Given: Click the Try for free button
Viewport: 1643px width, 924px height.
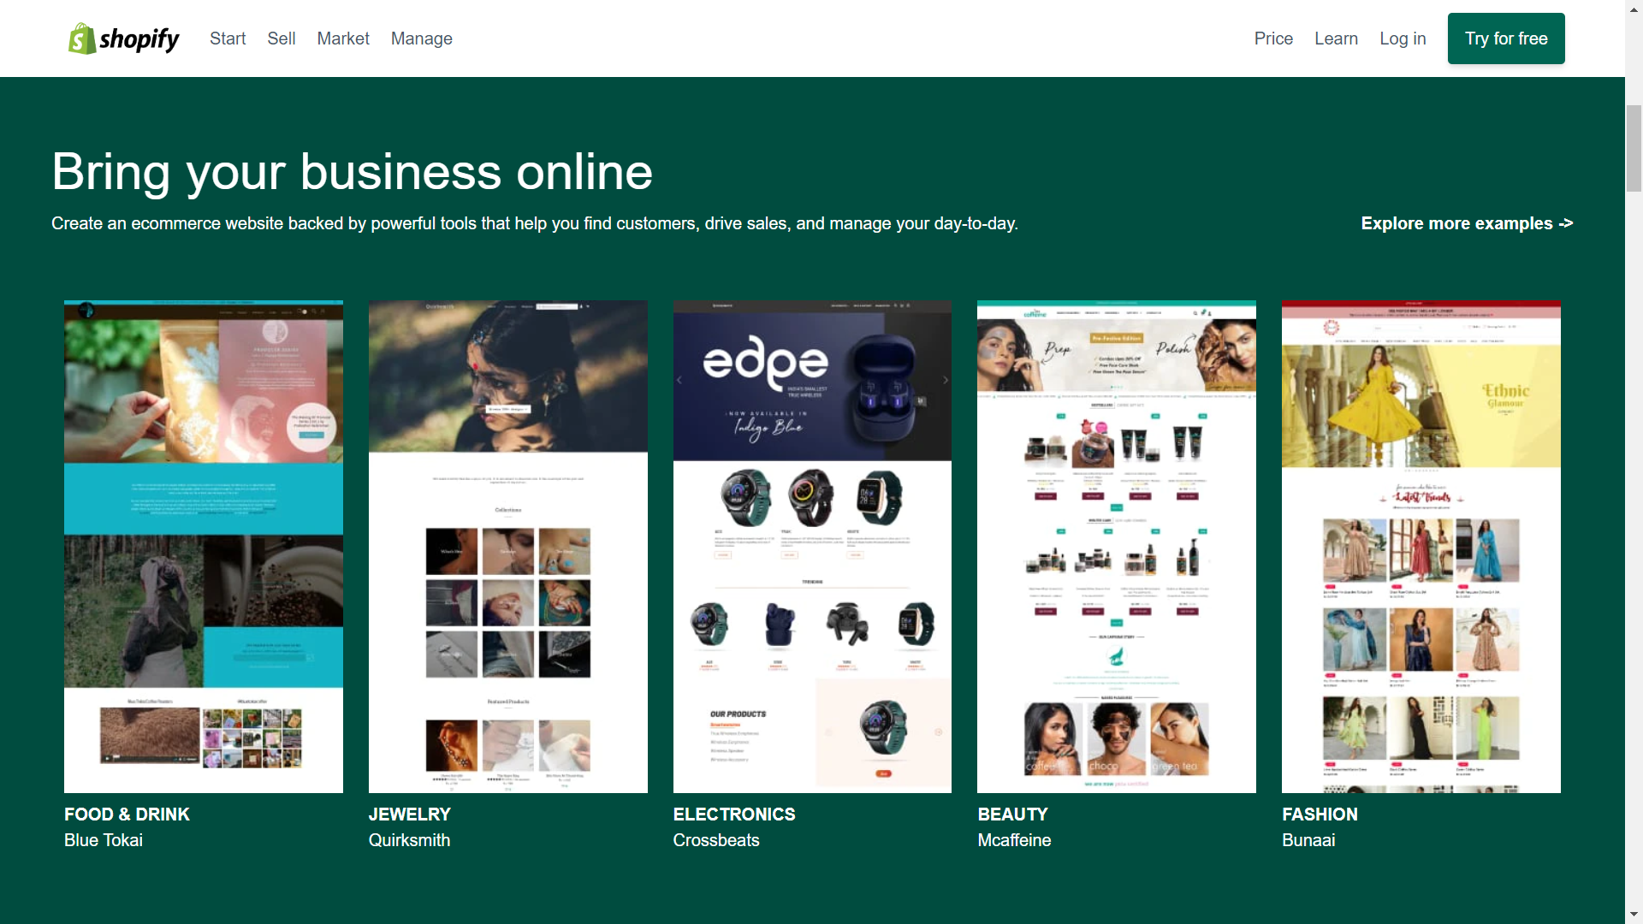Looking at the screenshot, I should click(x=1506, y=38).
